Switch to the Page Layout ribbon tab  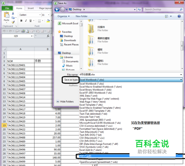pos(46,8)
